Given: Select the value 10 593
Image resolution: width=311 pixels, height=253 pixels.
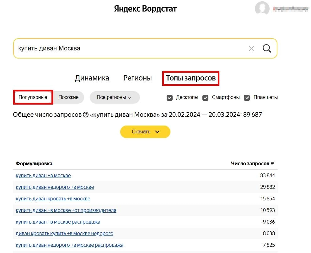Looking at the screenshot, I should point(267,210).
